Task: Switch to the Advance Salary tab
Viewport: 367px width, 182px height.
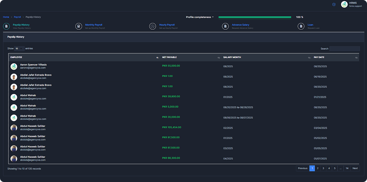Action: click(x=240, y=25)
